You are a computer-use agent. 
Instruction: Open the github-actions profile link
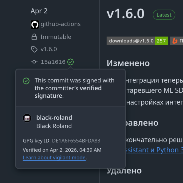60,24
